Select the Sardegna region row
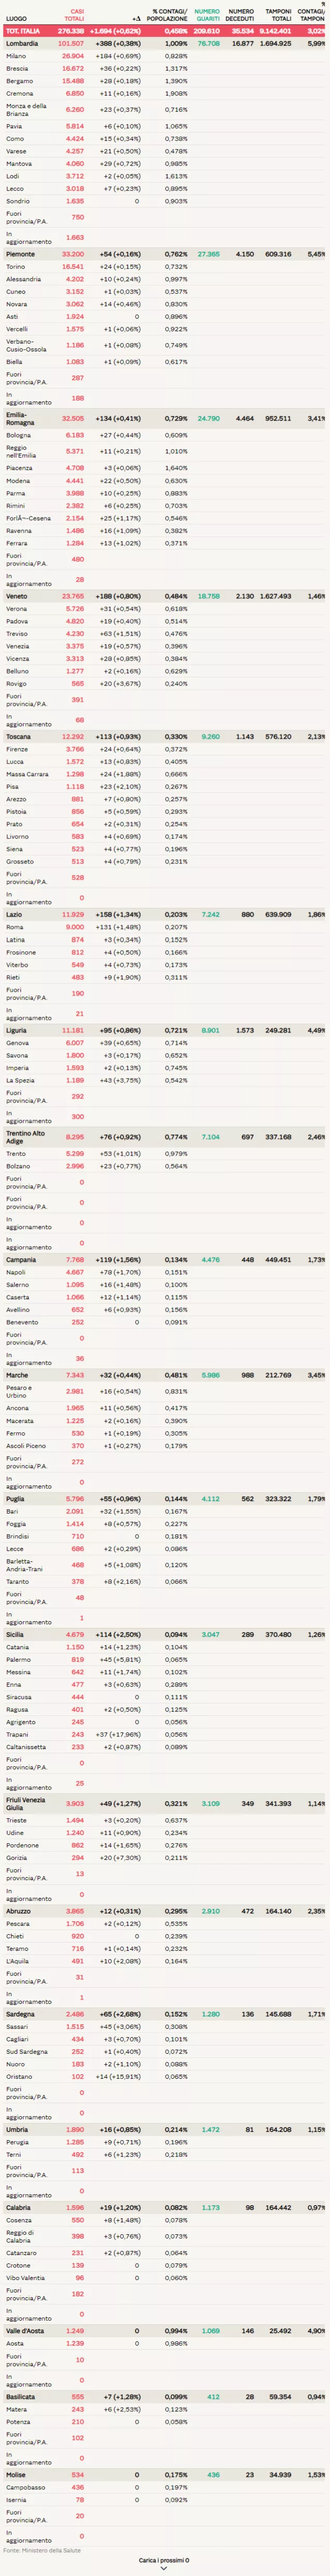Screen dimensions: 330x2576 pyautogui.click(x=165, y=2015)
